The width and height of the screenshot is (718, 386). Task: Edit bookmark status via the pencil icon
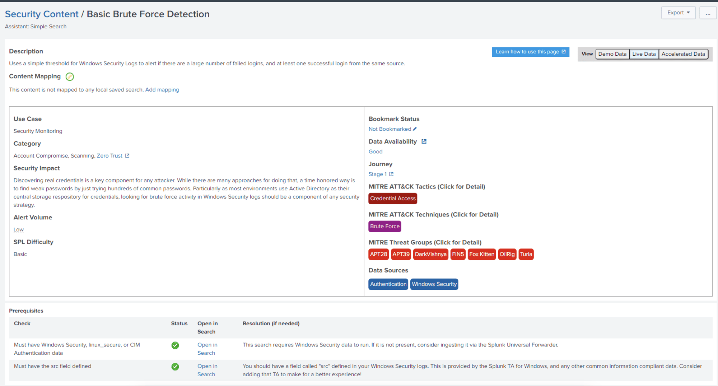[415, 129]
